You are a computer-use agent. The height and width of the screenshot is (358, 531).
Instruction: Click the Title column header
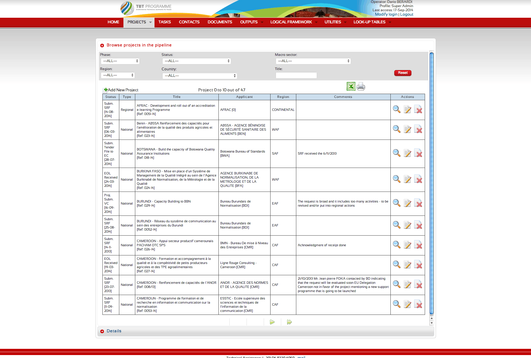pyautogui.click(x=177, y=97)
